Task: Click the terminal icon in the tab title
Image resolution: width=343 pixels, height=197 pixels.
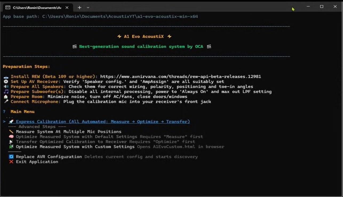Action: (8, 7)
